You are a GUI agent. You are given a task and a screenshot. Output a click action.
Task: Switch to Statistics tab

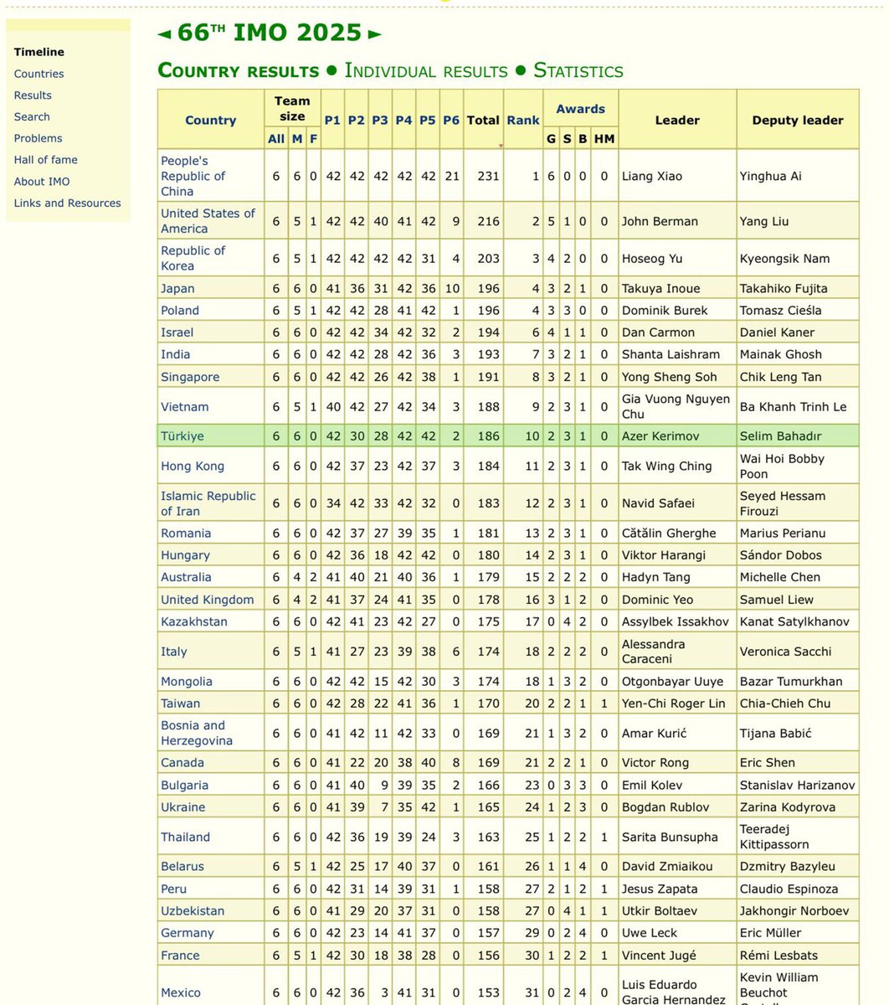(578, 71)
